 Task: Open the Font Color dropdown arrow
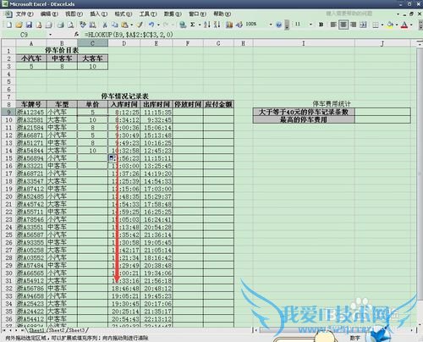(x=411, y=25)
